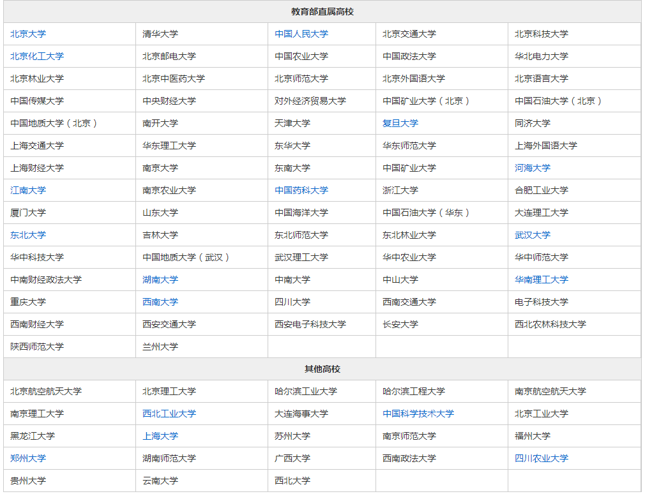This screenshot has height=494, width=645.
Task: Select the 北京外国语大学 cell
Action: click(x=442, y=79)
